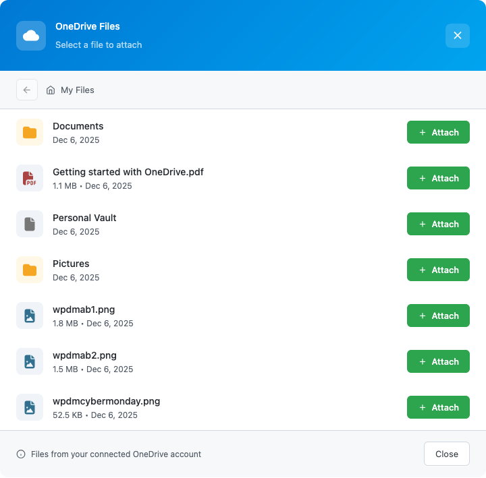Click the OneDrive Files title
The height and width of the screenshot is (478, 486).
(88, 26)
